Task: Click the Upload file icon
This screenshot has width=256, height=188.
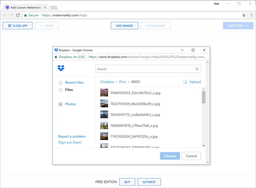Action: pyautogui.click(x=185, y=82)
